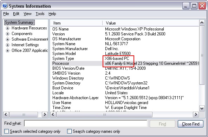Select Software Environment tree item
Image resolution: width=208 pixels, height=137 pixels.
(x=30, y=39)
